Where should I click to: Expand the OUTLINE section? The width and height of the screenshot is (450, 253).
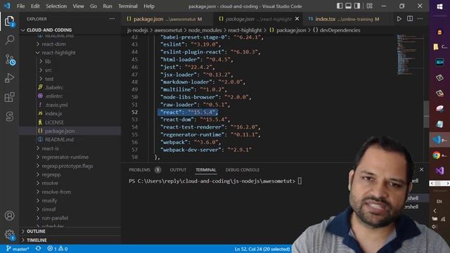[36, 231]
